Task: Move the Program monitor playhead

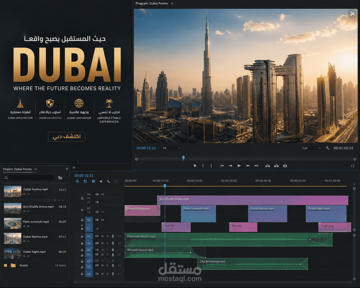Action: click(x=183, y=158)
